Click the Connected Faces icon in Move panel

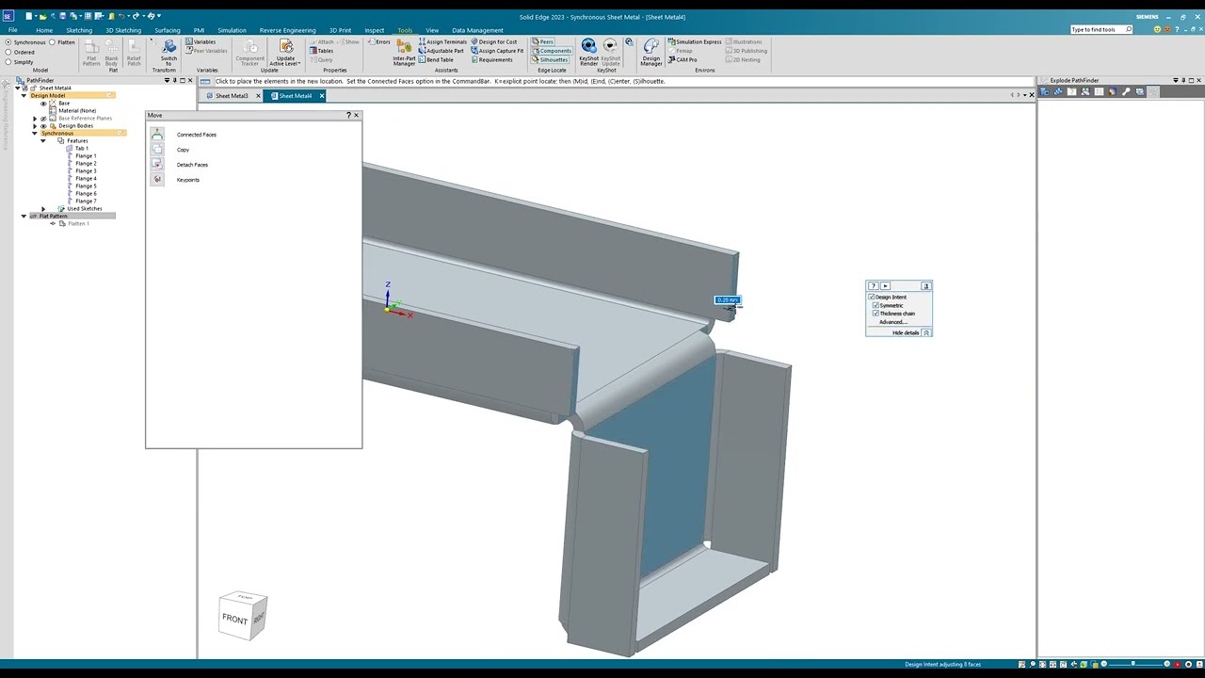(157, 135)
